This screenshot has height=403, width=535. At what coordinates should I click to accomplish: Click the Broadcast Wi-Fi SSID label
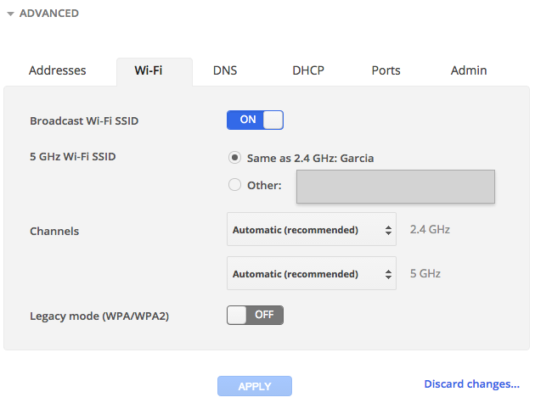(x=84, y=120)
